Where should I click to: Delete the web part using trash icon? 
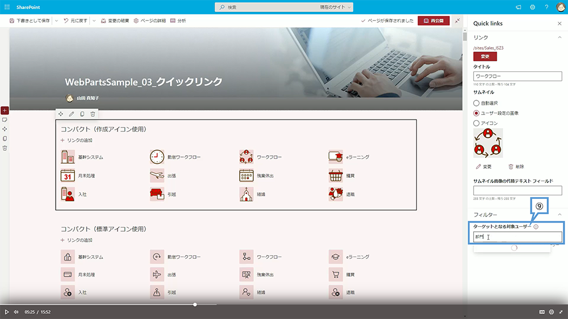93,114
